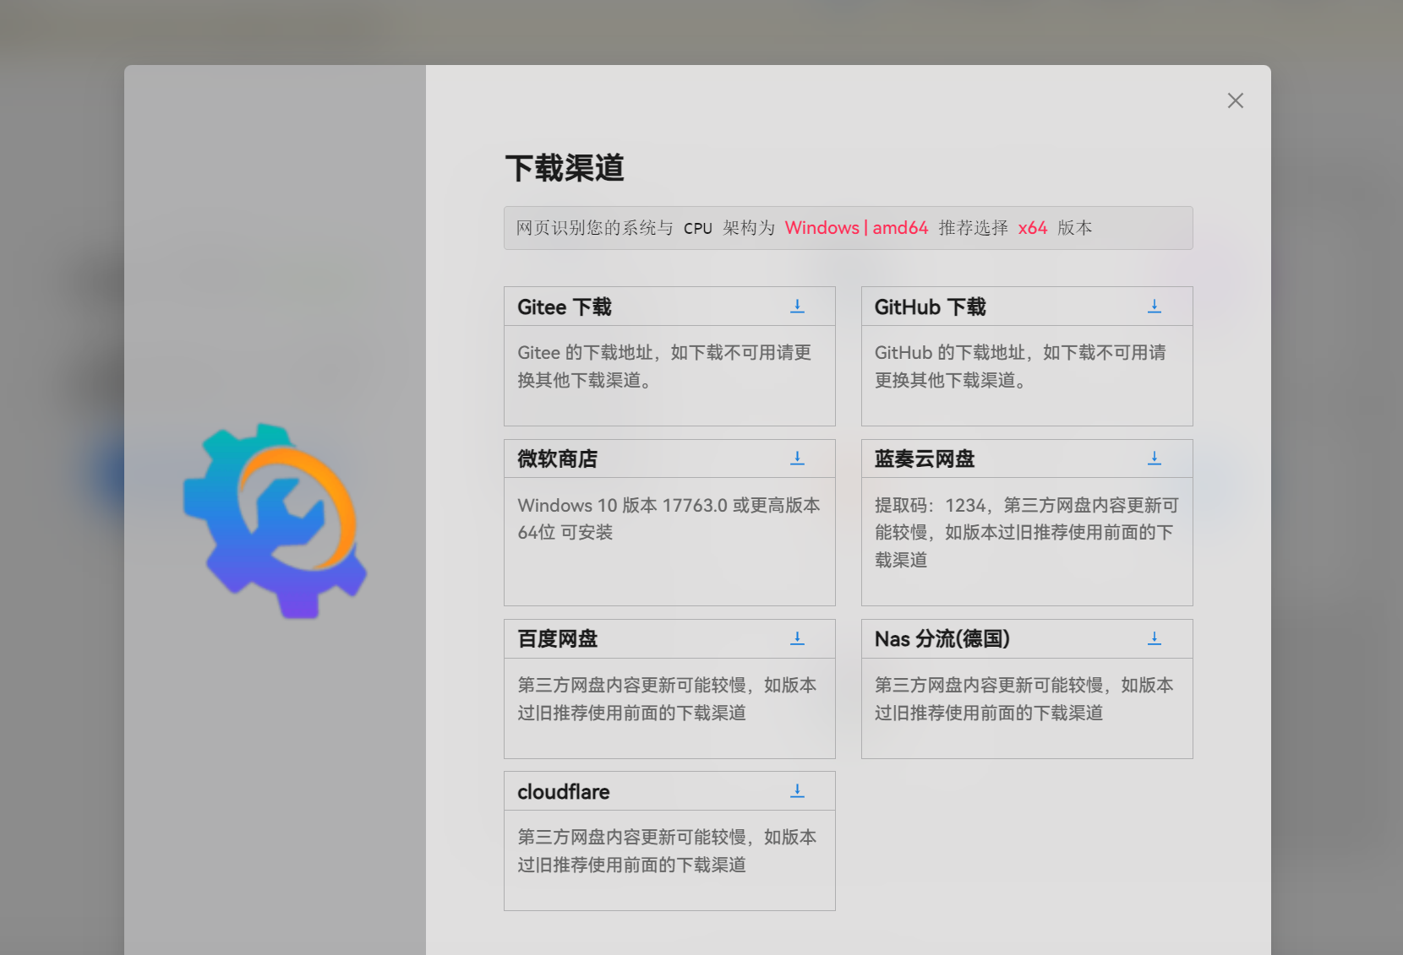Click the 微软商店 download arrow icon
Viewport: 1403px width, 955px height.
[x=797, y=458]
